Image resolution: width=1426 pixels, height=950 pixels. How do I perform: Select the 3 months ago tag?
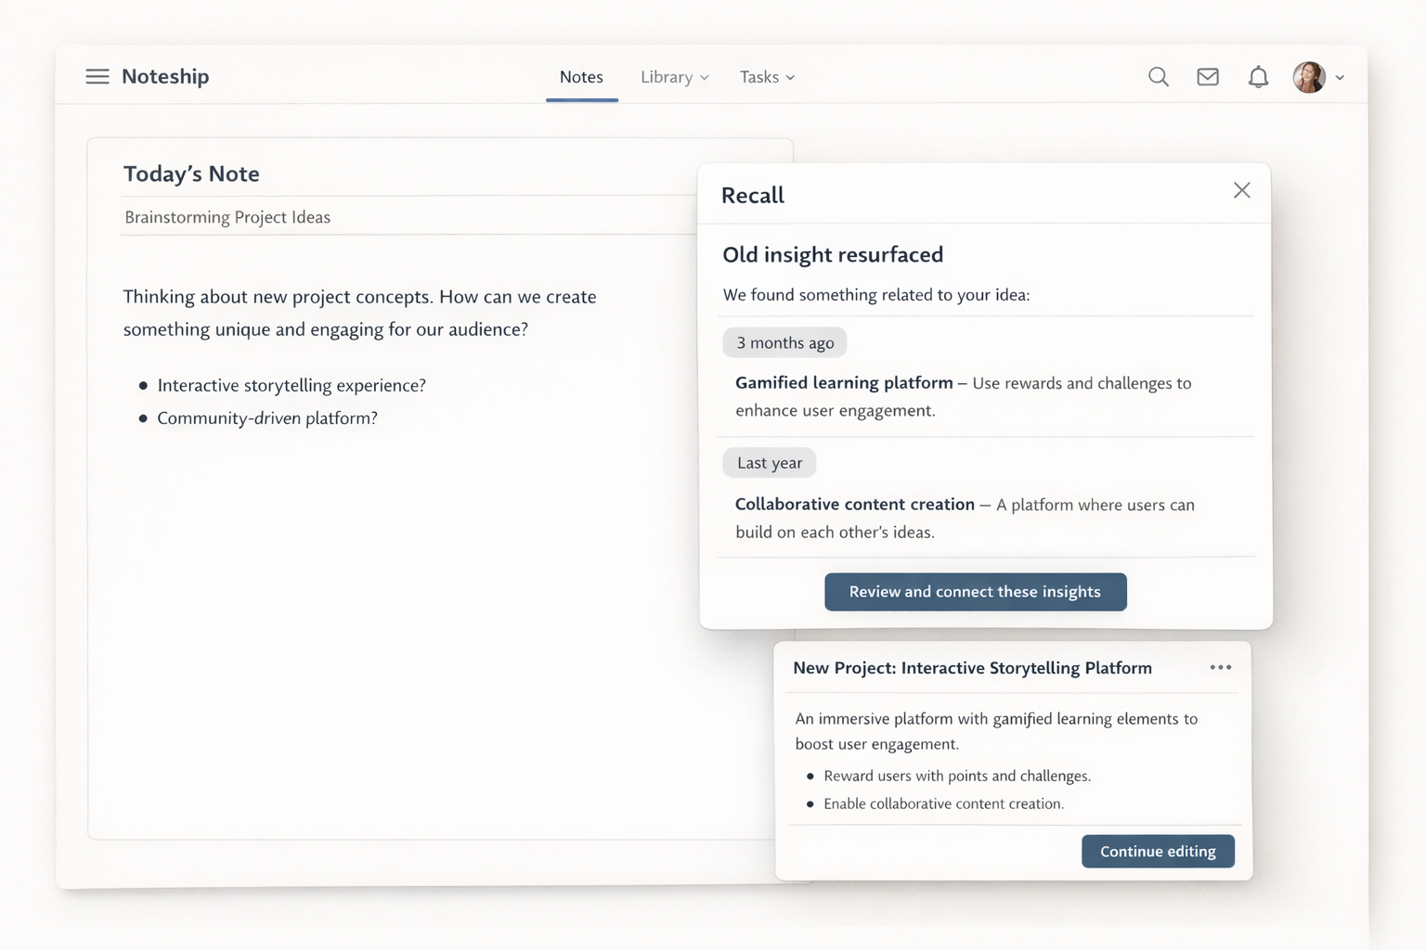coord(784,342)
